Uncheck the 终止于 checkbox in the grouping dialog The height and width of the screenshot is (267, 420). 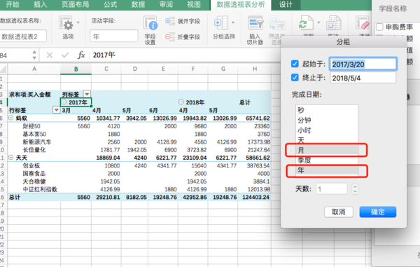pos(295,78)
